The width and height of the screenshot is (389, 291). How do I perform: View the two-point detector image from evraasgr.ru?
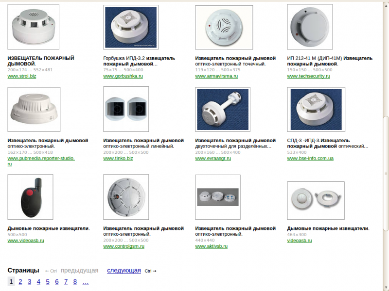223,110
